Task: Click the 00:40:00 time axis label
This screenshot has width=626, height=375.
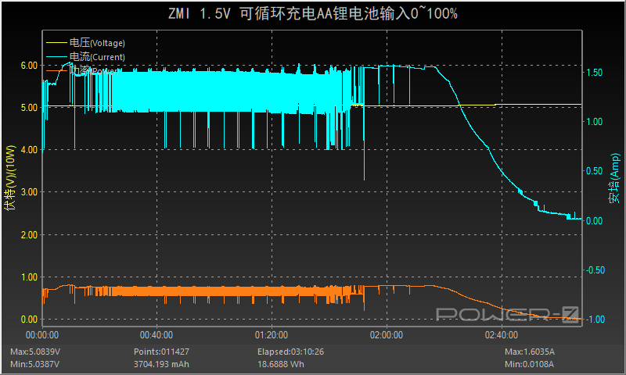Action: coord(156,335)
